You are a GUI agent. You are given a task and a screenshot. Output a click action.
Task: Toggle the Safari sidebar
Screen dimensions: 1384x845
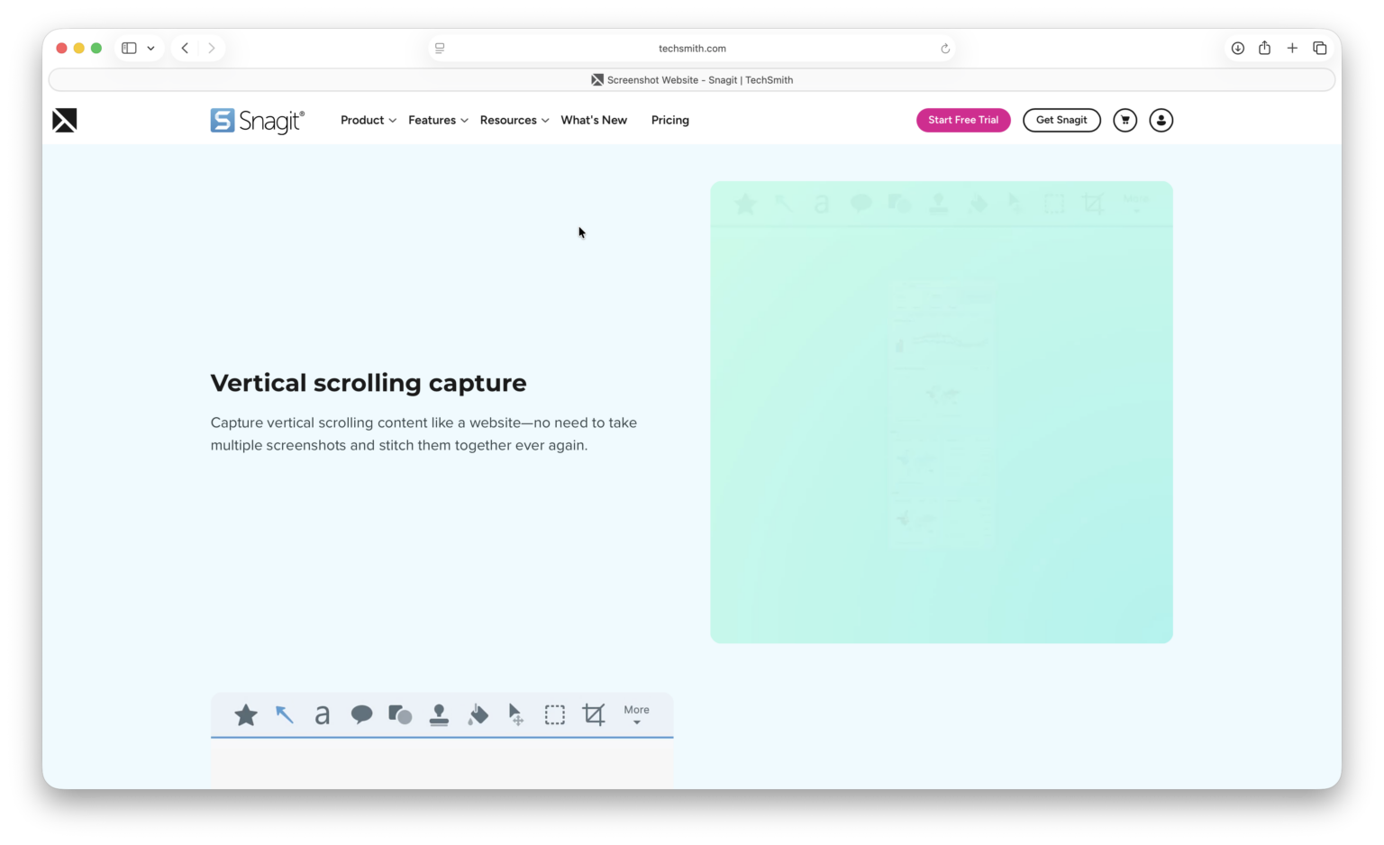[x=129, y=49]
